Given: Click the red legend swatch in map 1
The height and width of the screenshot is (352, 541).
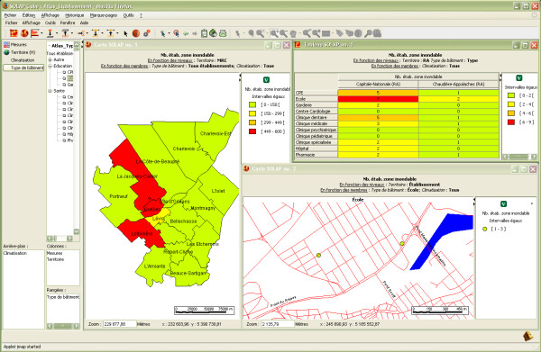Looking at the screenshot, I should point(252,131).
